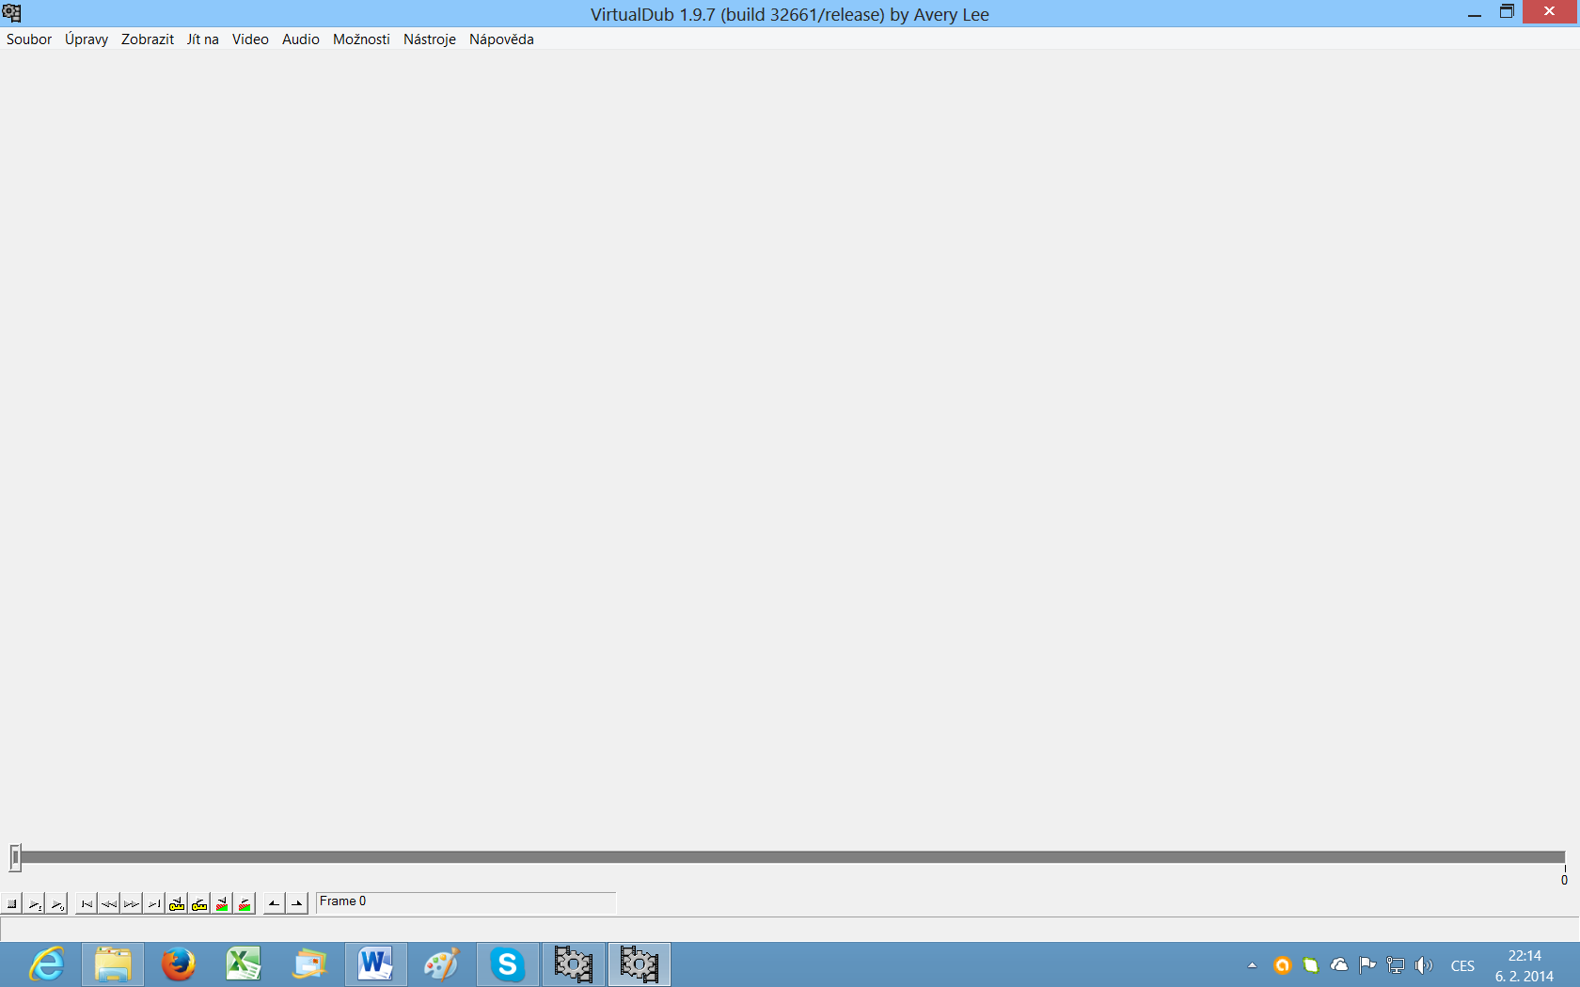Image resolution: width=1580 pixels, height=987 pixels.
Task: Open the Action Center flag icon
Action: click(x=1367, y=965)
